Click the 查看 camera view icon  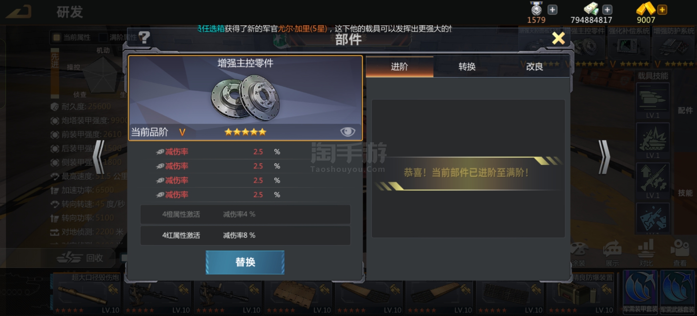pyautogui.click(x=680, y=253)
